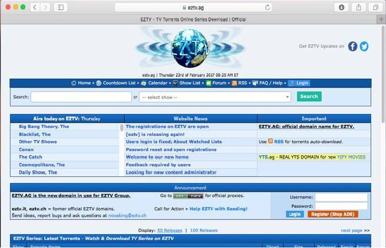Screen dimensions: 386x248
Task: Click the orange RSS icon under Important
Action: [x=271, y=142]
